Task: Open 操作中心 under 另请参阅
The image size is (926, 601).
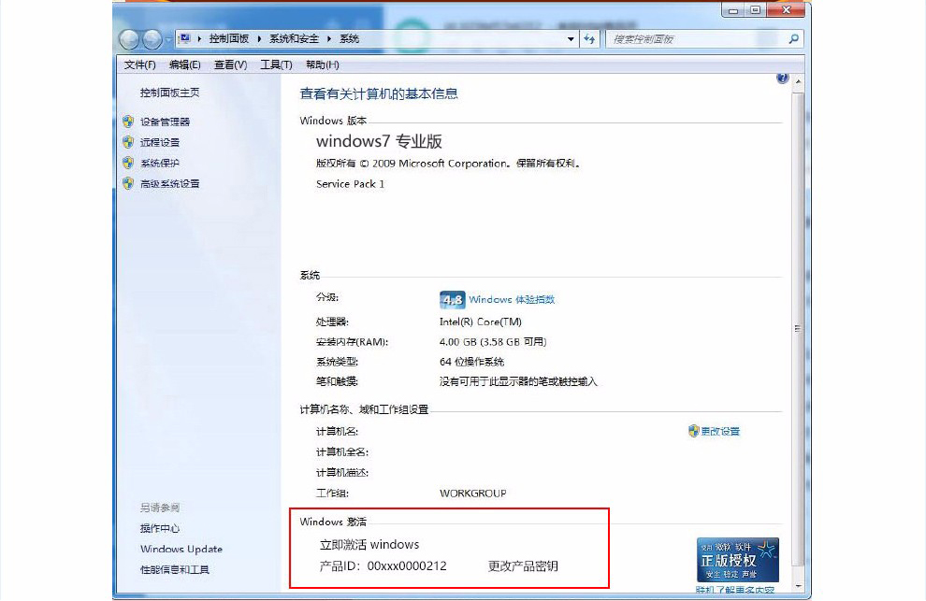Action: pyautogui.click(x=160, y=528)
